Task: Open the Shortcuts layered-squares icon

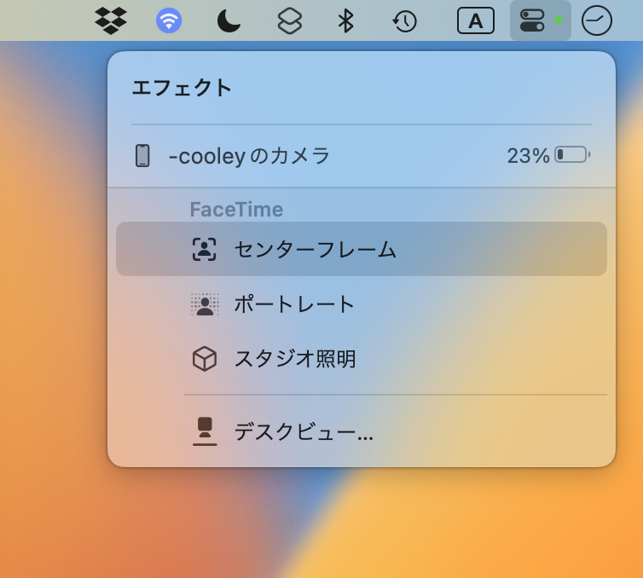Action: click(x=289, y=21)
